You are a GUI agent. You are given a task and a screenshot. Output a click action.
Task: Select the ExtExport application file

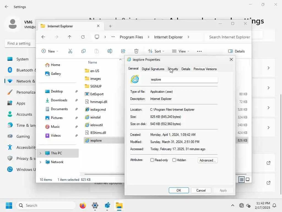pyautogui.click(x=97, y=94)
